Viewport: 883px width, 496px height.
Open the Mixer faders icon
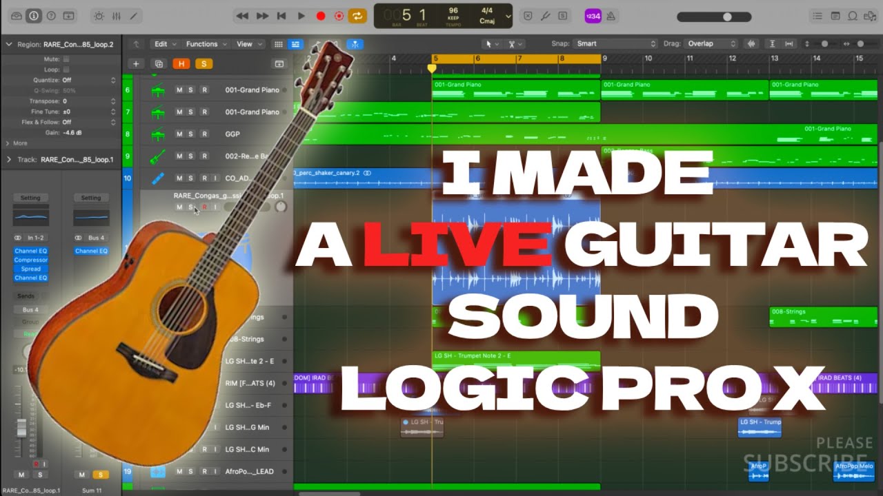pyautogui.click(x=116, y=15)
